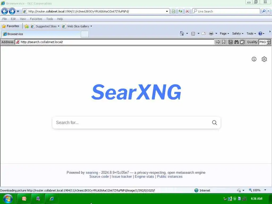Open the search provider dropdown arrow
Screen dimensions: 272x204
(269, 11)
